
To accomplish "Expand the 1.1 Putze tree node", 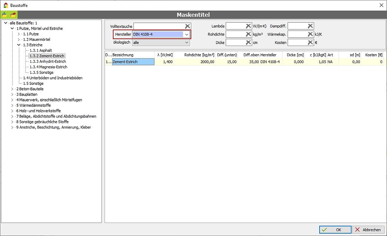I will tap(19, 34).
